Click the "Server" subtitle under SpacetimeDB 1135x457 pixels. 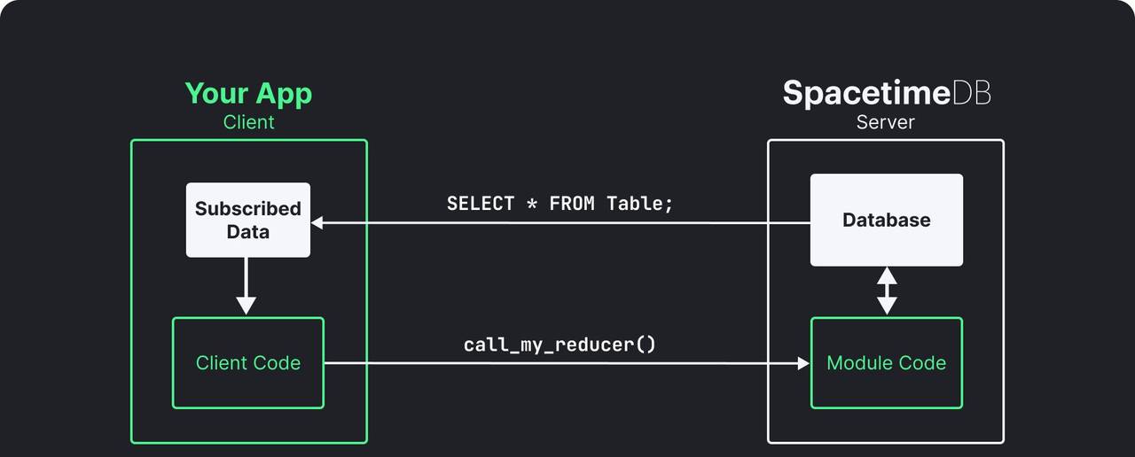point(885,122)
